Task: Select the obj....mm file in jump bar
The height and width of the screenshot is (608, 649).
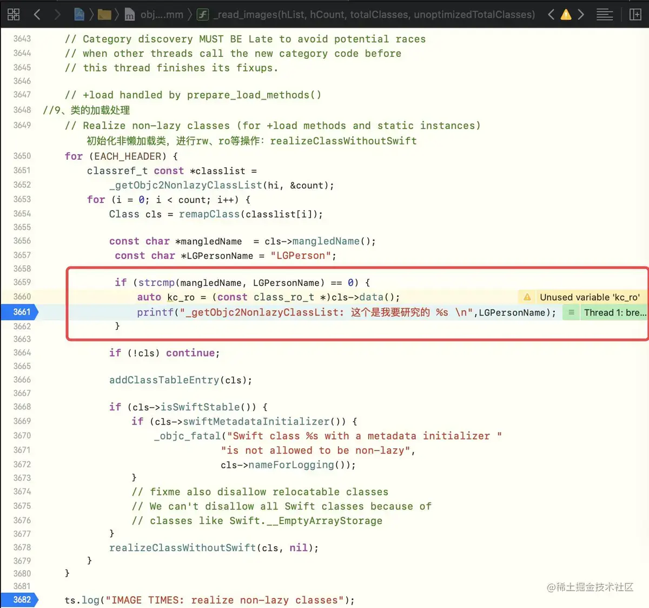Action: [x=154, y=15]
